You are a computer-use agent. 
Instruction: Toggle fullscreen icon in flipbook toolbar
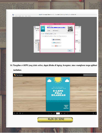point(96,113)
